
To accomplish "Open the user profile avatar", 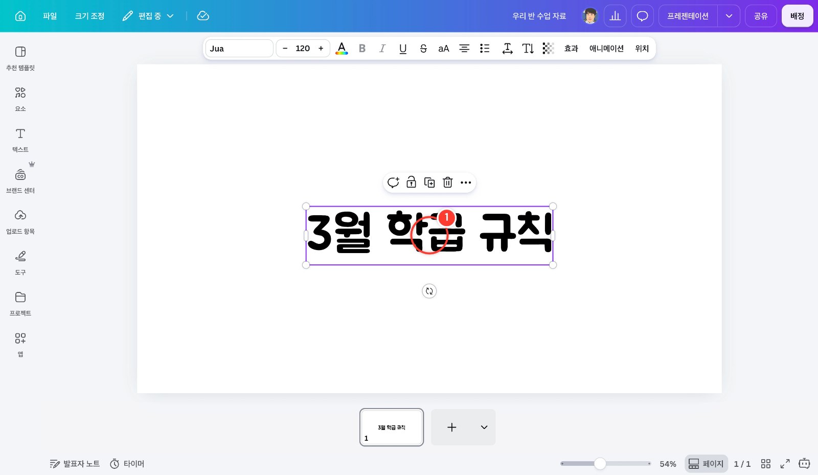I will coord(590,16).
